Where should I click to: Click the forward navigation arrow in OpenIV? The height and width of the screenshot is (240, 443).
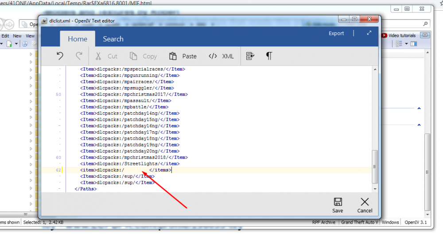pos(9,25)
